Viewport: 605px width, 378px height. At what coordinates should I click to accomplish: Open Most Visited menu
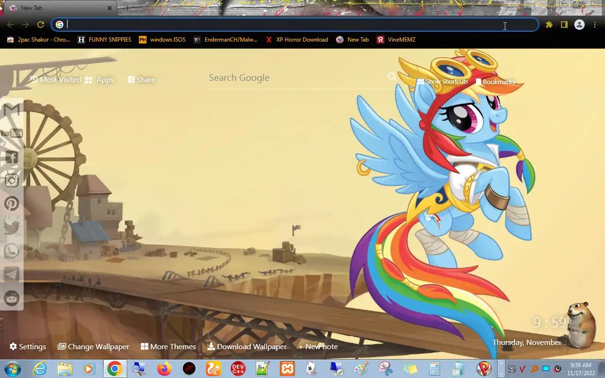click(55, 80)
